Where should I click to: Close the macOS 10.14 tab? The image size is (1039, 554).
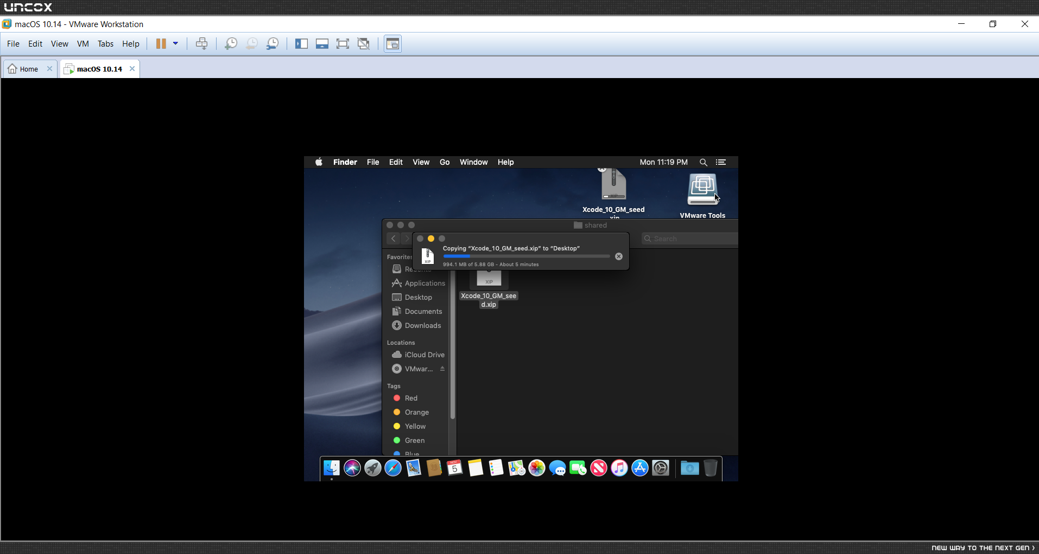pyautogui.click(x=132, y=69)
